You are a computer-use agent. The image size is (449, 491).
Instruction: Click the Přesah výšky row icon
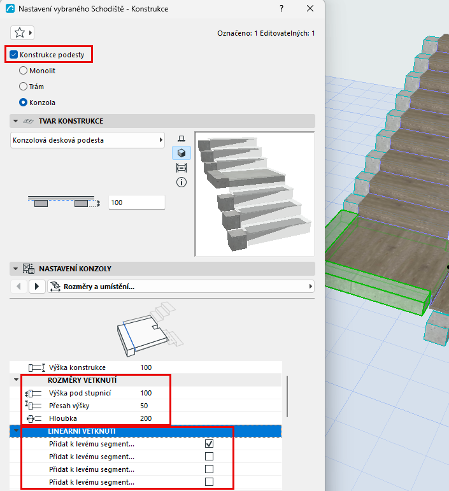click(33, 406)
